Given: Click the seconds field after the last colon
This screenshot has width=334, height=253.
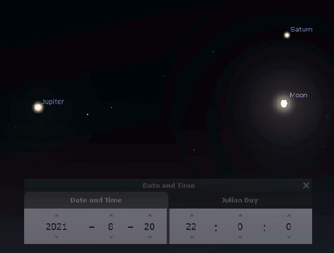Looking at the screenshot, I should point(289,227).
